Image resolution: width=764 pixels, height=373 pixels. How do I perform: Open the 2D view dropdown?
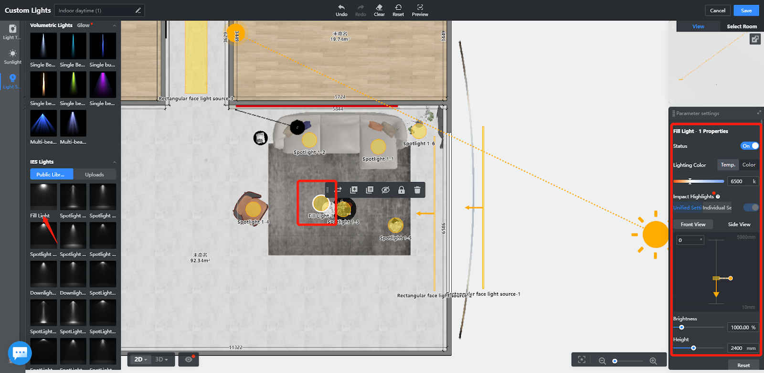140,360
